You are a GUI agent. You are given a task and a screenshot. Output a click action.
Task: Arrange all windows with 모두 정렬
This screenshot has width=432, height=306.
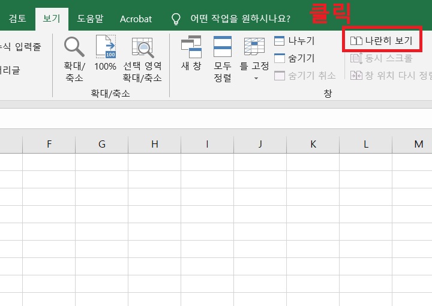coord(223,47)
